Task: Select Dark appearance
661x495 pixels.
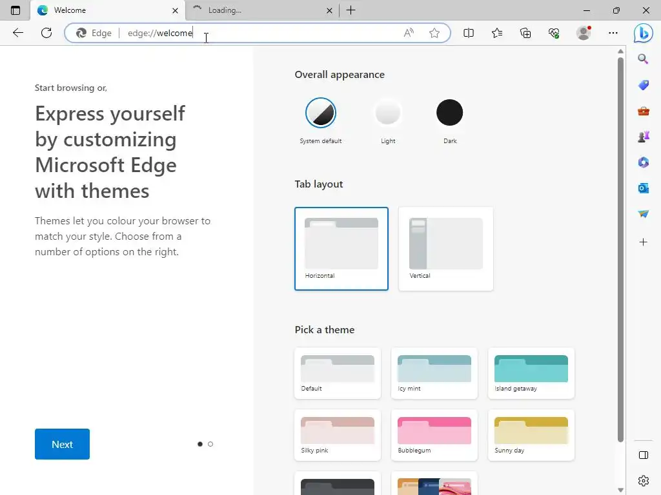Action: pos(449,113)
